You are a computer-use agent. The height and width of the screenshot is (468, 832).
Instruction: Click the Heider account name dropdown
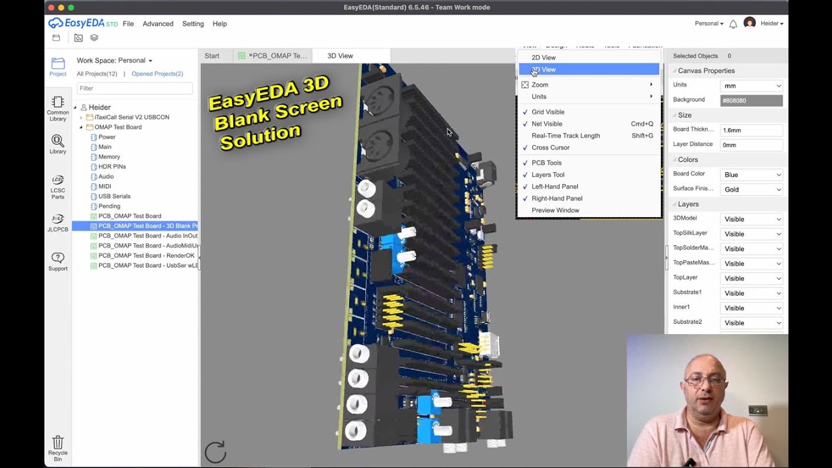[x=772, y=23]
